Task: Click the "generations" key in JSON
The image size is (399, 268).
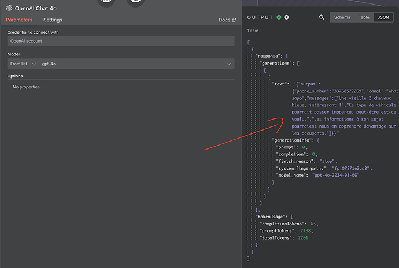Action: (x=277, y=64)
